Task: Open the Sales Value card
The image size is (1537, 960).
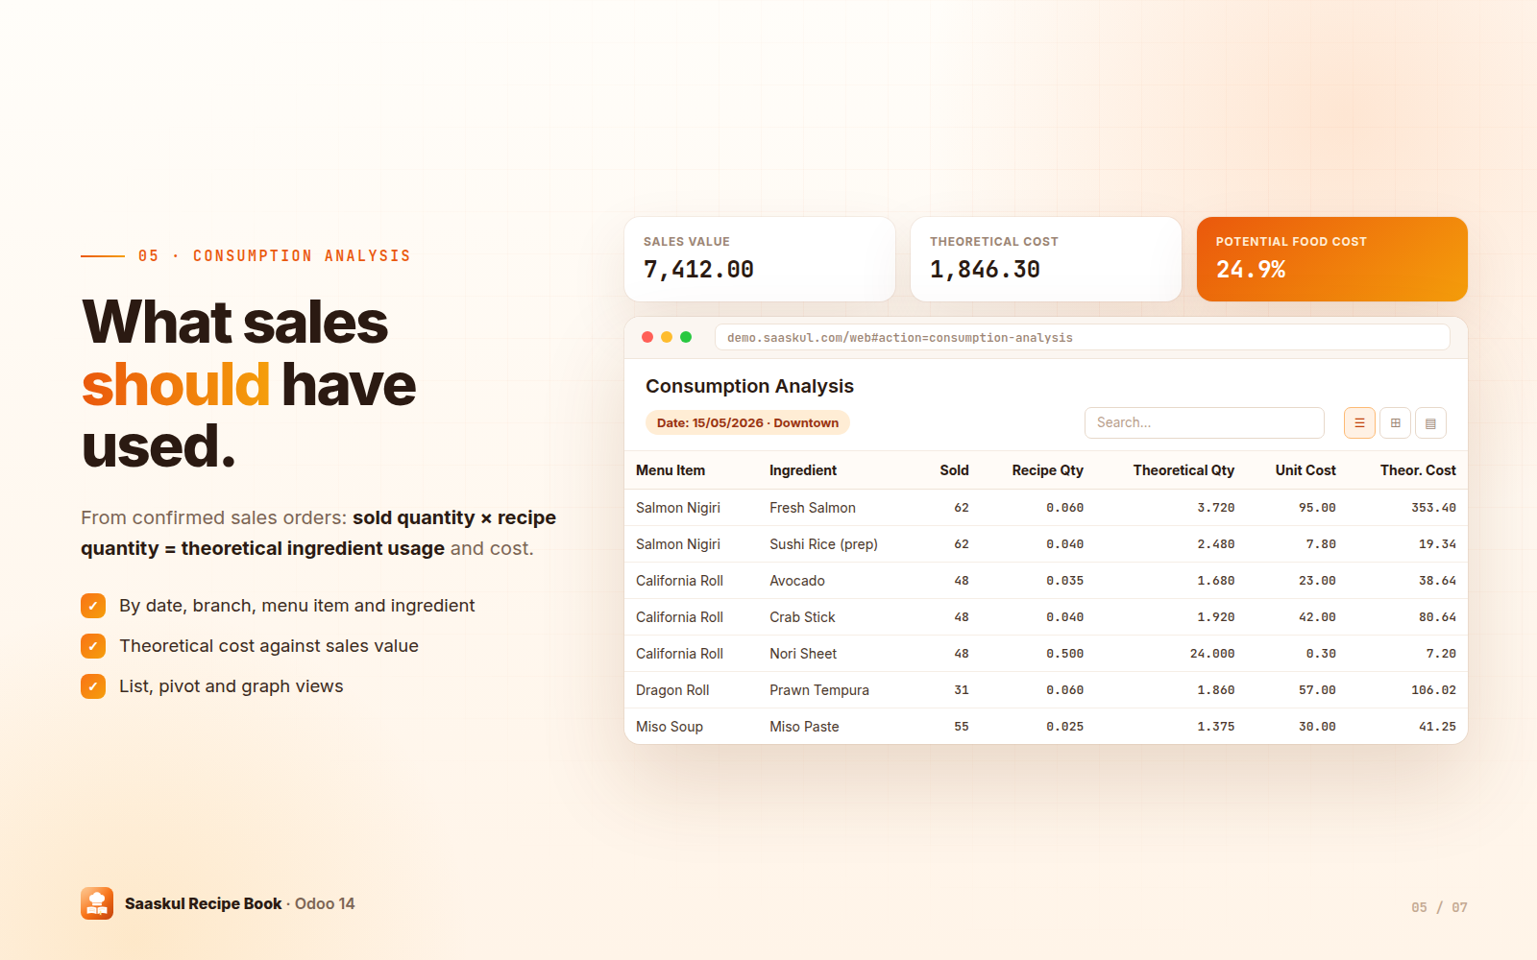Action: coord(760,259)
